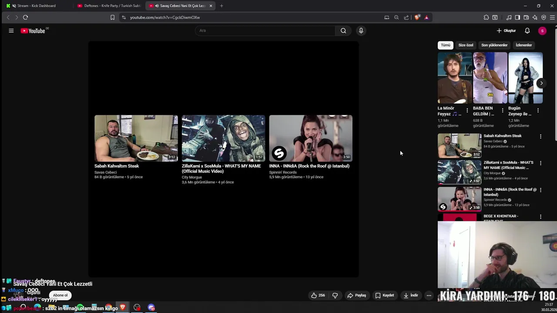Open the share icon in the address bar
The image size is (557, 313).
pyautogui.click(x=406, y=17)
